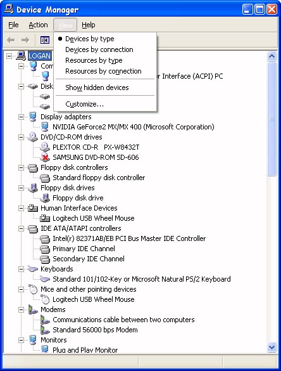Open the File menu
Viewport: 281px width, 371px height.
click(x=13, y=25)
